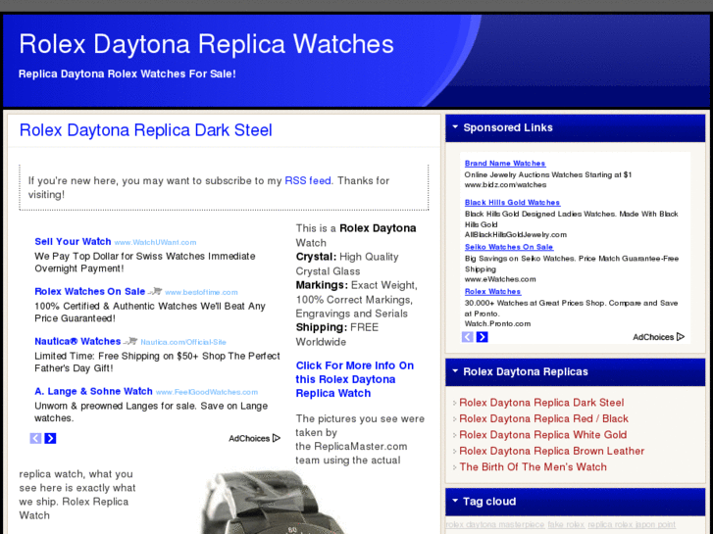Open Rolex Watches On Sale ad
This screenshot has width=713, height=534.
tap(90, 291)
